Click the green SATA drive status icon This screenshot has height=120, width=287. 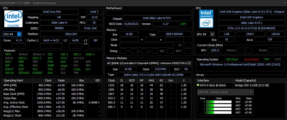pos(198,85)
